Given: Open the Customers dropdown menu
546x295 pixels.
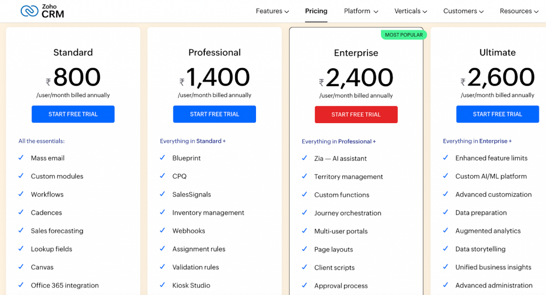Looking at the screenshot, I should (463, 11).
